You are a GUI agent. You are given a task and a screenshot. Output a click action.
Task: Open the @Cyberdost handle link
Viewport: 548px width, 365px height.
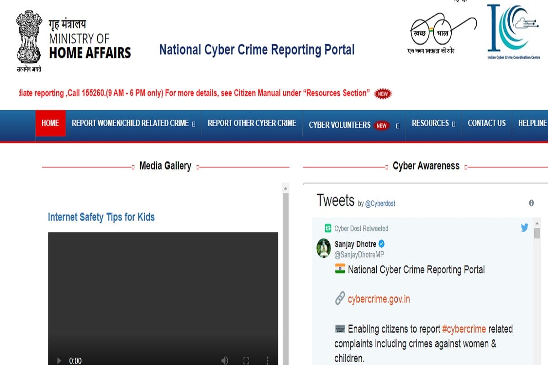tap(380, 204)
